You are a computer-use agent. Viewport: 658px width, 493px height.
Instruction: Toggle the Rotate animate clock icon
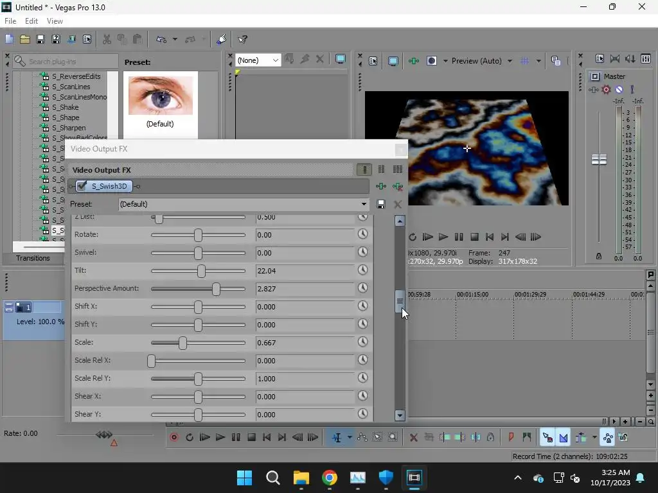click(x=362, y=234)
